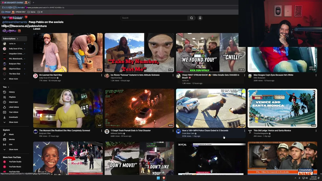Open the ClipsVonClaus subscription

click(x=14, y=69)
